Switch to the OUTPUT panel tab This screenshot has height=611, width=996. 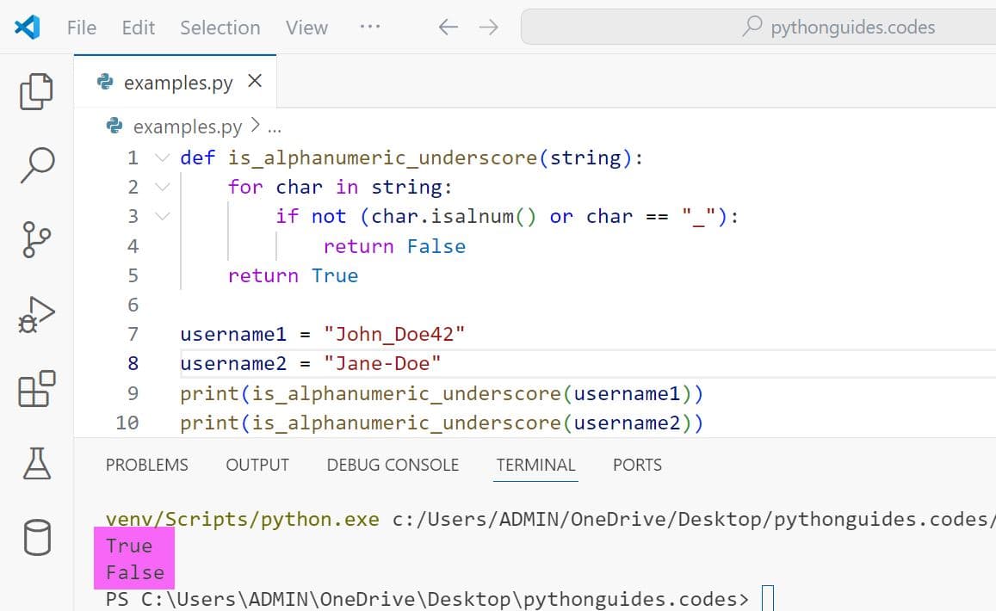(x=257, y=465)
